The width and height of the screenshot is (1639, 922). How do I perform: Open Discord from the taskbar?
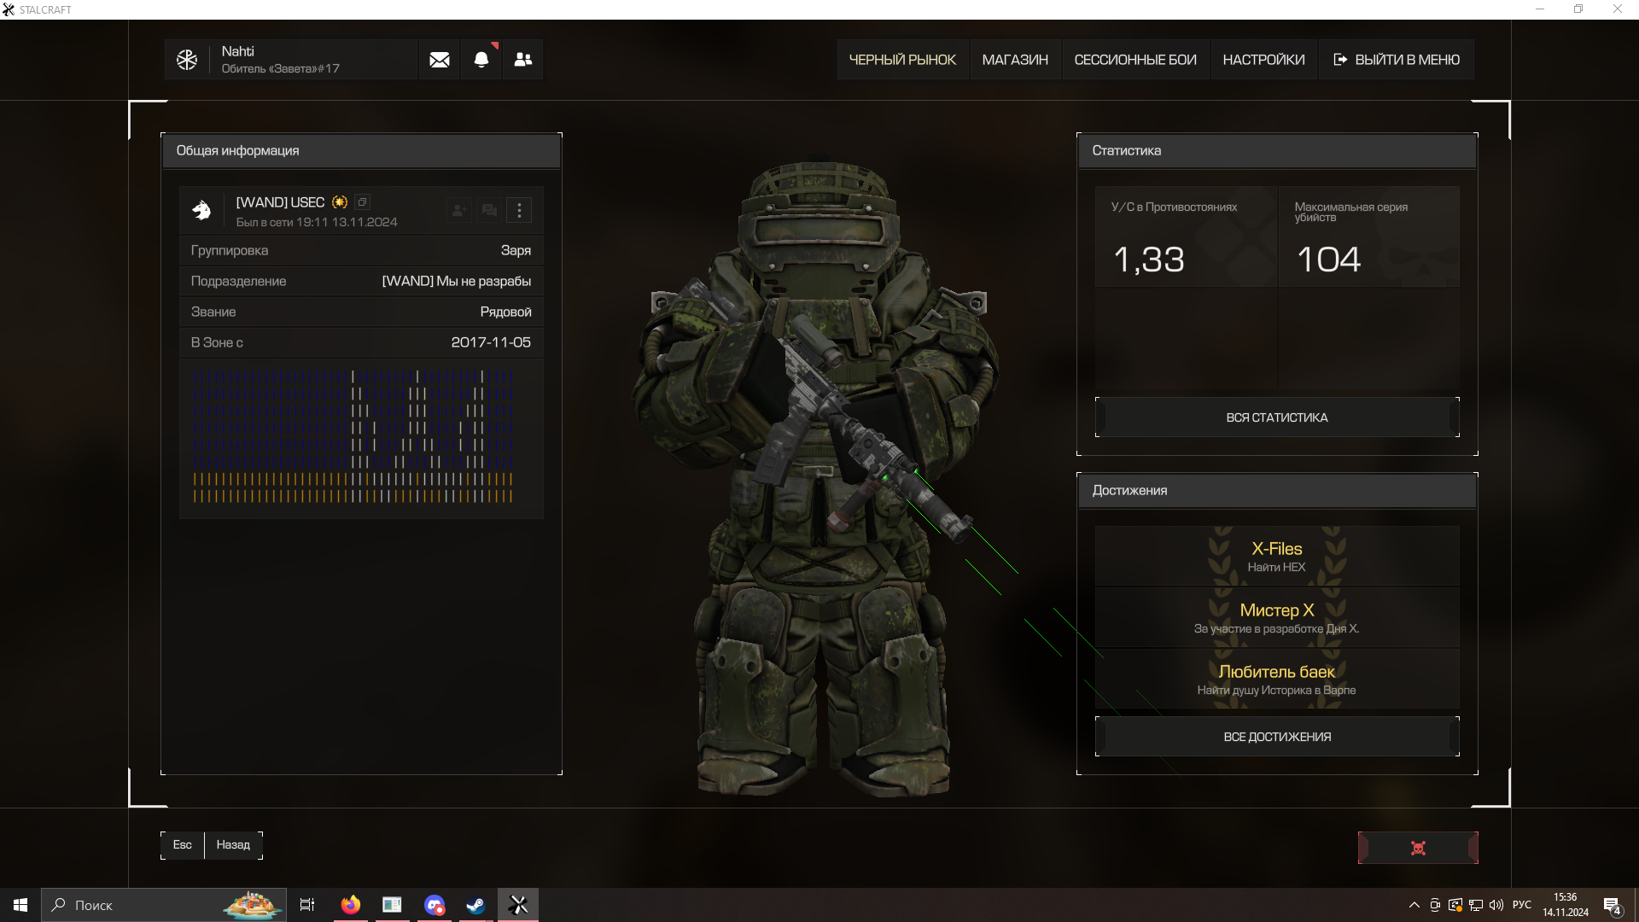click(x=435, y=905)
